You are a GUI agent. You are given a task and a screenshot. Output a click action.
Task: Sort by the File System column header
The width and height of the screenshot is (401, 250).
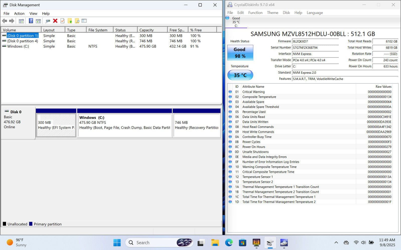pyautogui.click(x=100, y=30)
